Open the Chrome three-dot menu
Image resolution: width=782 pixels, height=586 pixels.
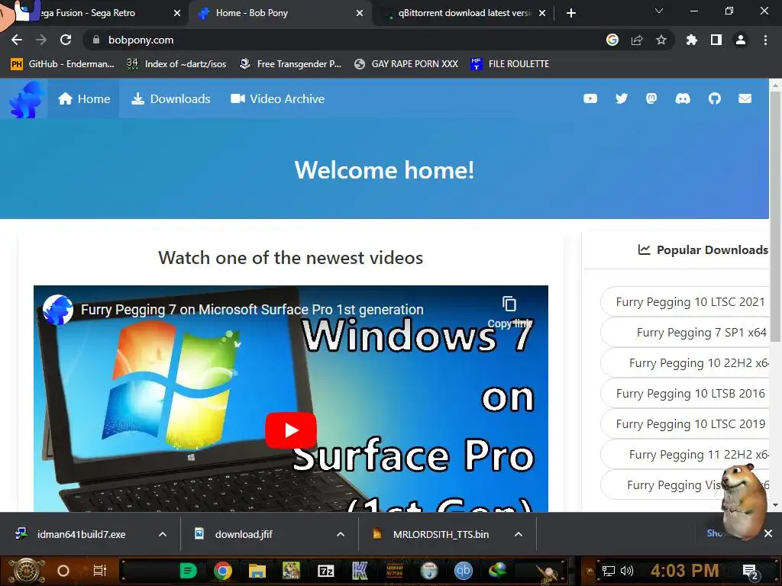point(765,40)
